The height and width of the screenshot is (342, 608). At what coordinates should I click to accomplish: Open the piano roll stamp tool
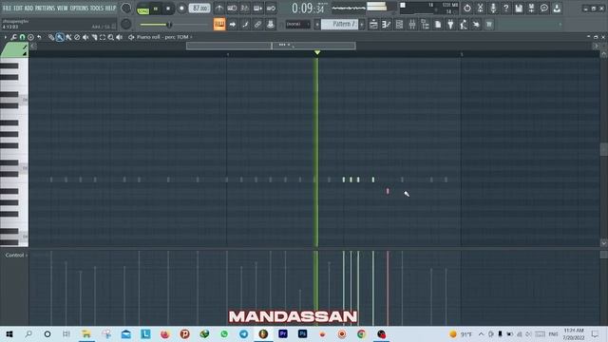pos(30,37)
